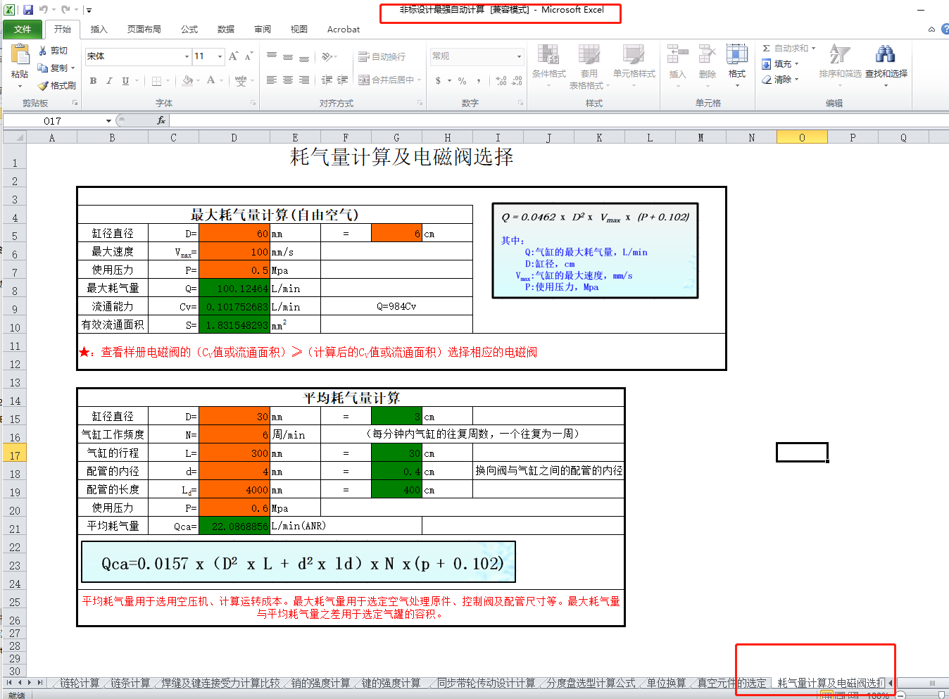949x699 pixels.
Task: Open the File (文件) tab
Action: click(x=23, y=29)
